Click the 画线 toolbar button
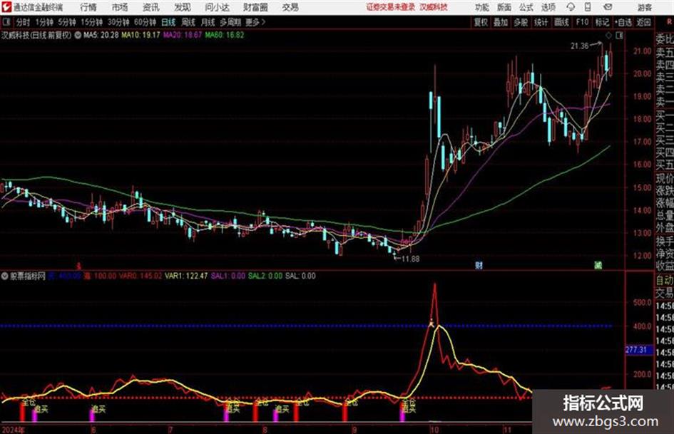 click(561, 22)
